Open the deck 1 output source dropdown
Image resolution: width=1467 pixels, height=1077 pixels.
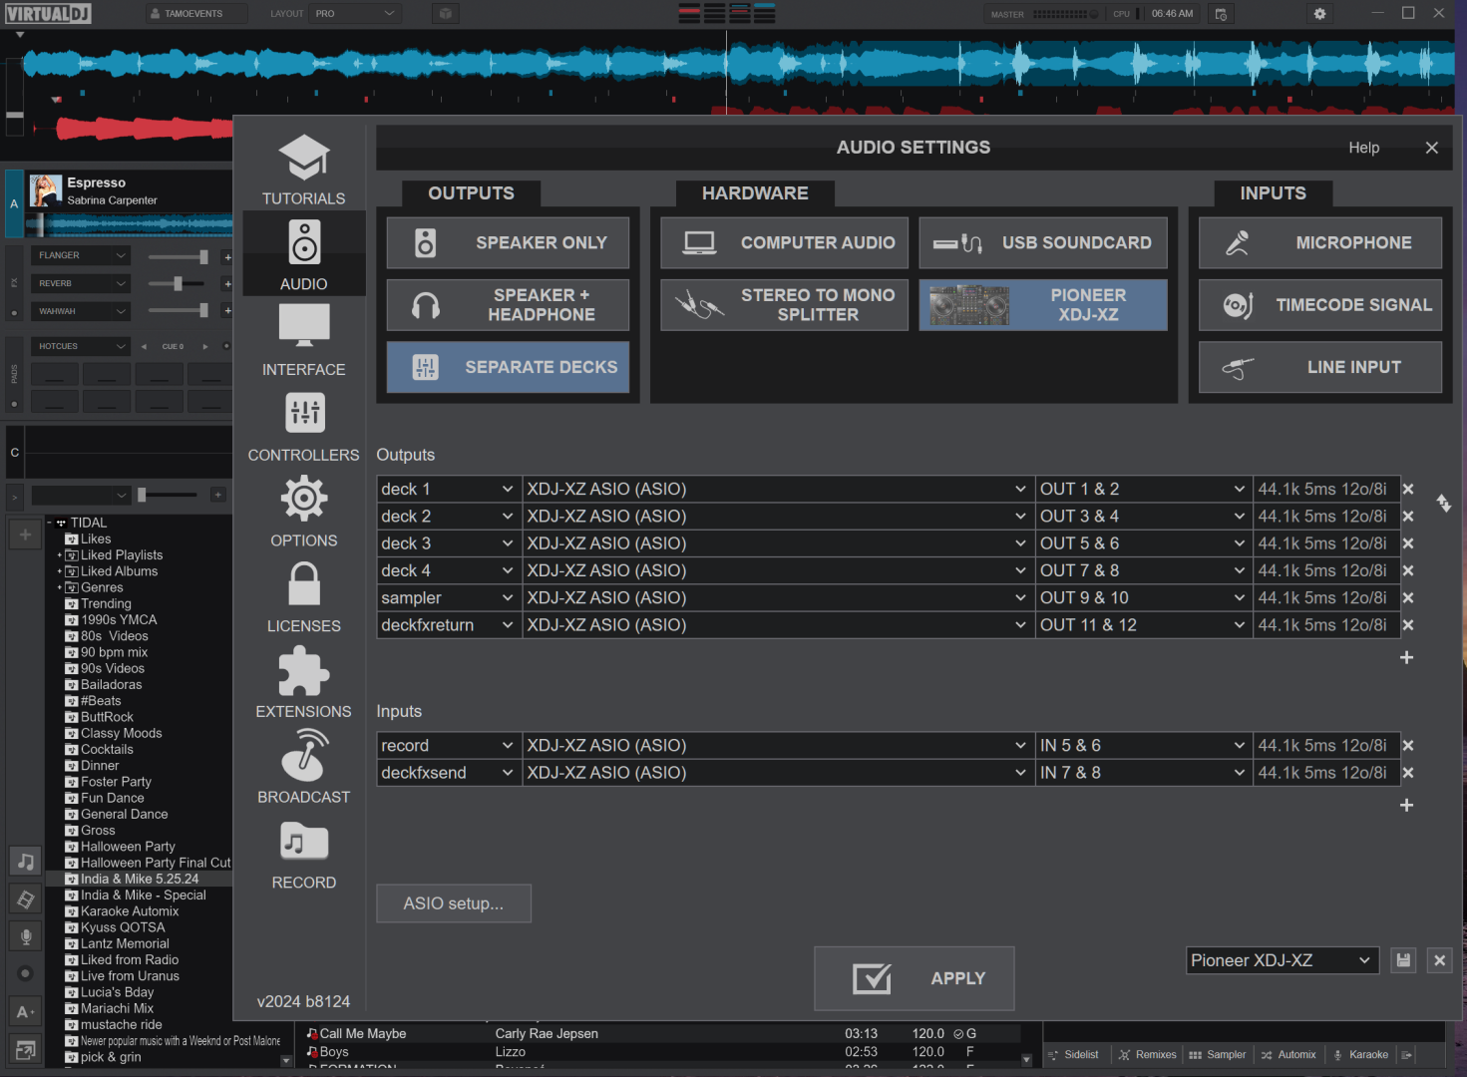coord(449,490)
